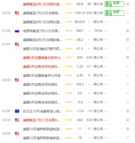This screenshot has width=135, height=143.
Task: Click the US flag icon at 20:30
Action: [17, 13]
